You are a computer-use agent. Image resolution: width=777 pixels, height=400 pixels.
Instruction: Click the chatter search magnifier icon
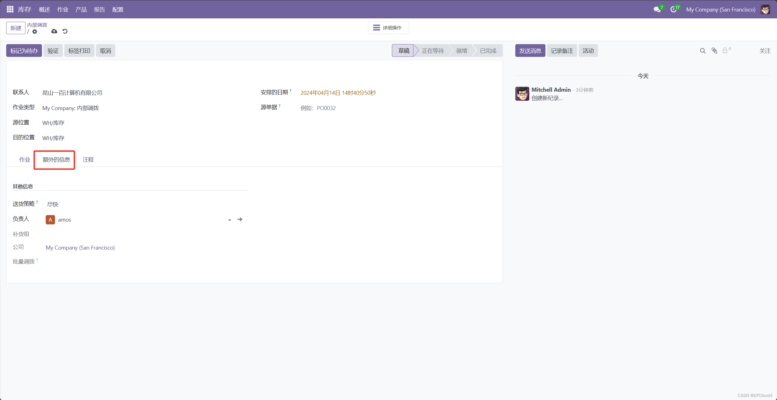702,51
